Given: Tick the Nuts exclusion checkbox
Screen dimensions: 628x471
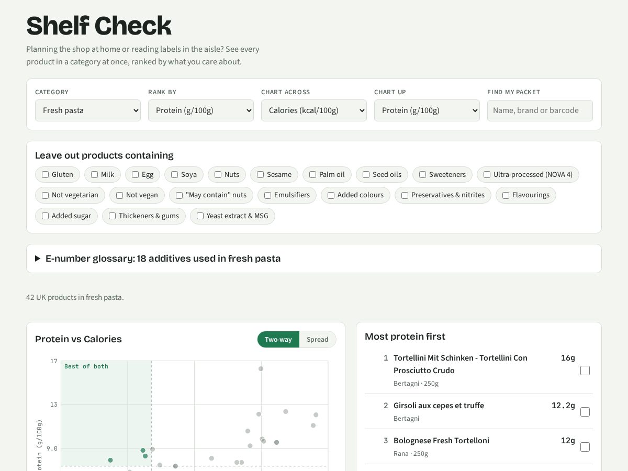Looking at the screenshot, I should click(x=218, y=175).
